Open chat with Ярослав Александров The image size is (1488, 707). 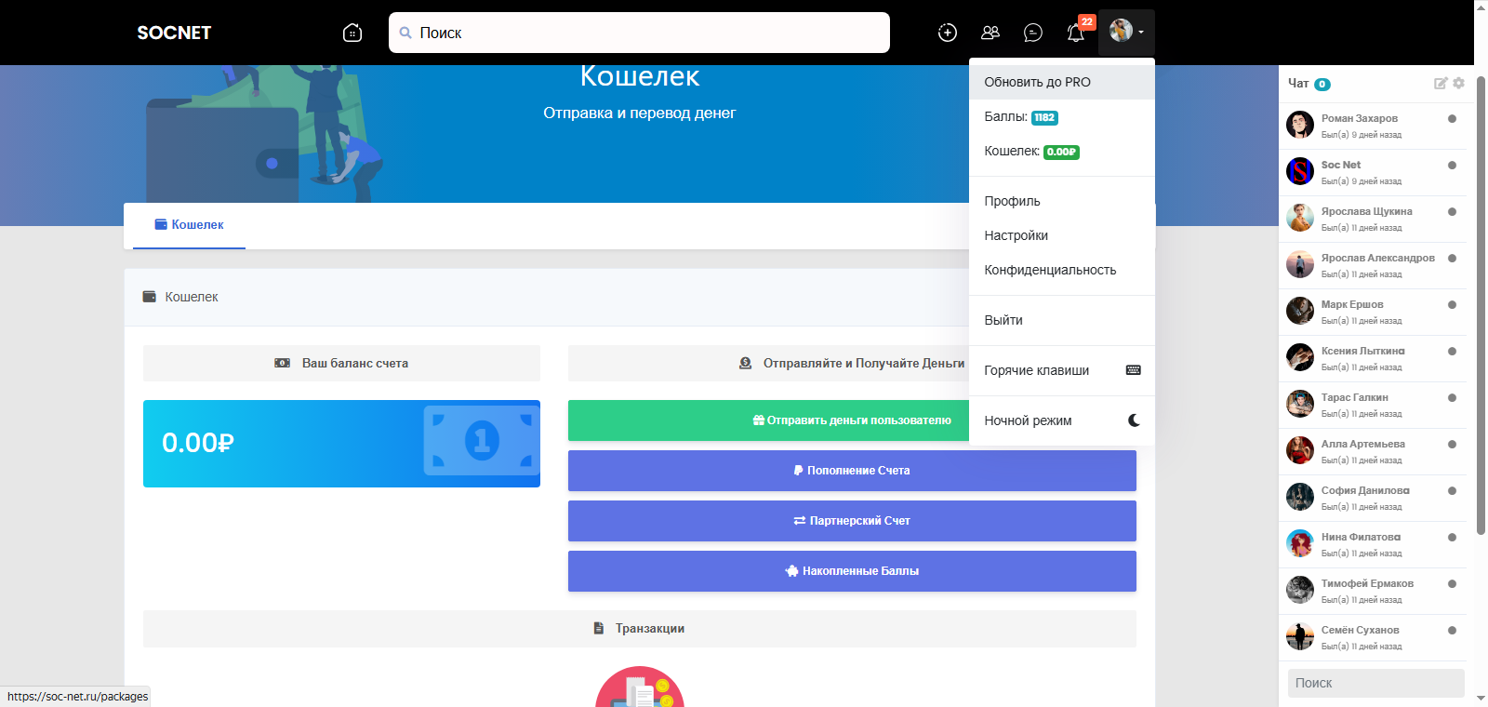pyautogui.click(x=1373, y=265)
